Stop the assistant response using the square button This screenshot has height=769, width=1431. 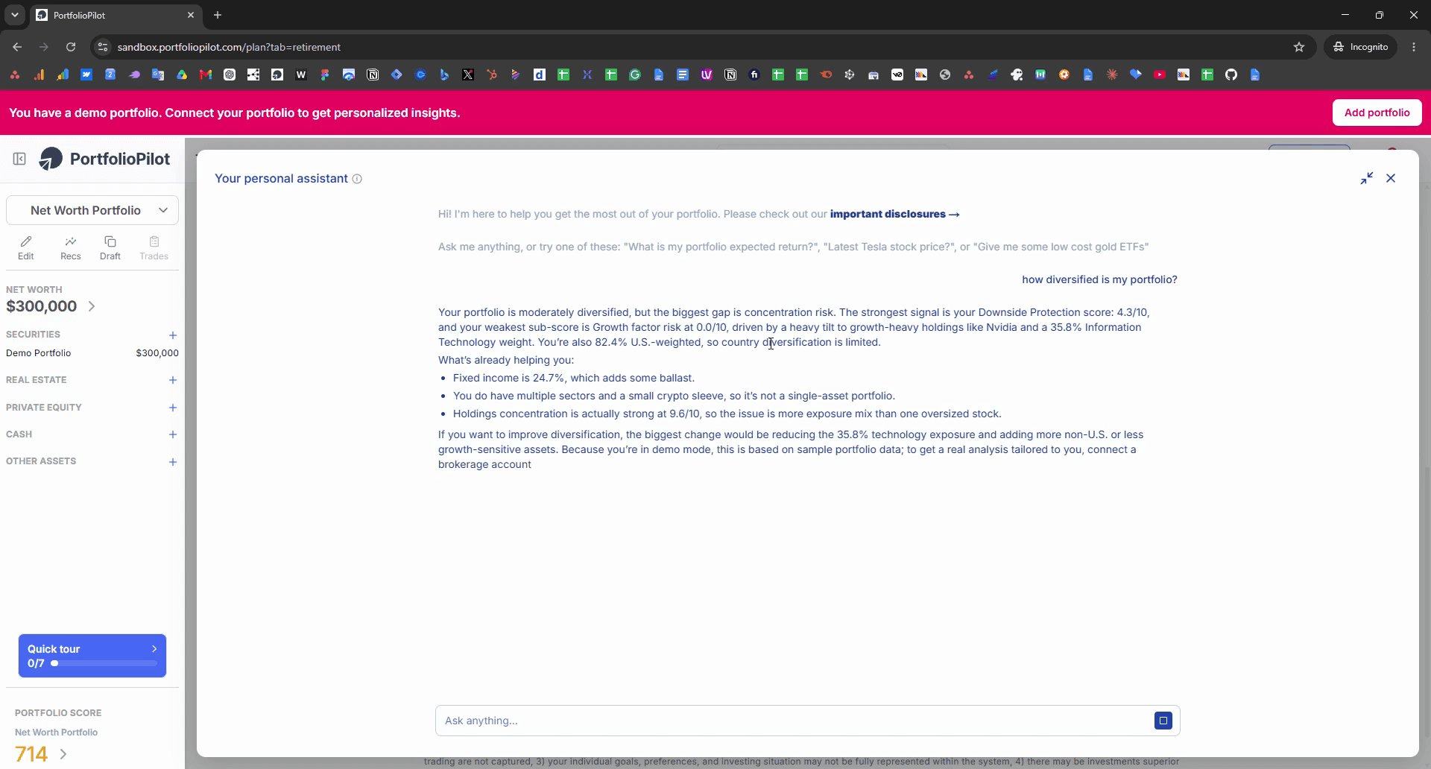[1163, 721]
